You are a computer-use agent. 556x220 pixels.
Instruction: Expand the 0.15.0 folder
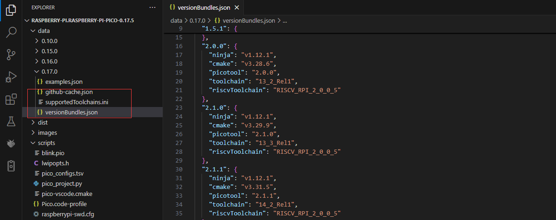pos(37,51)
